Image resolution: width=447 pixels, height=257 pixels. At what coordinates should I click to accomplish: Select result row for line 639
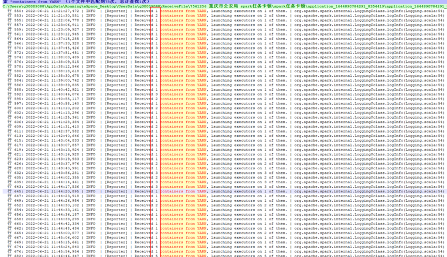click(225, 182)
